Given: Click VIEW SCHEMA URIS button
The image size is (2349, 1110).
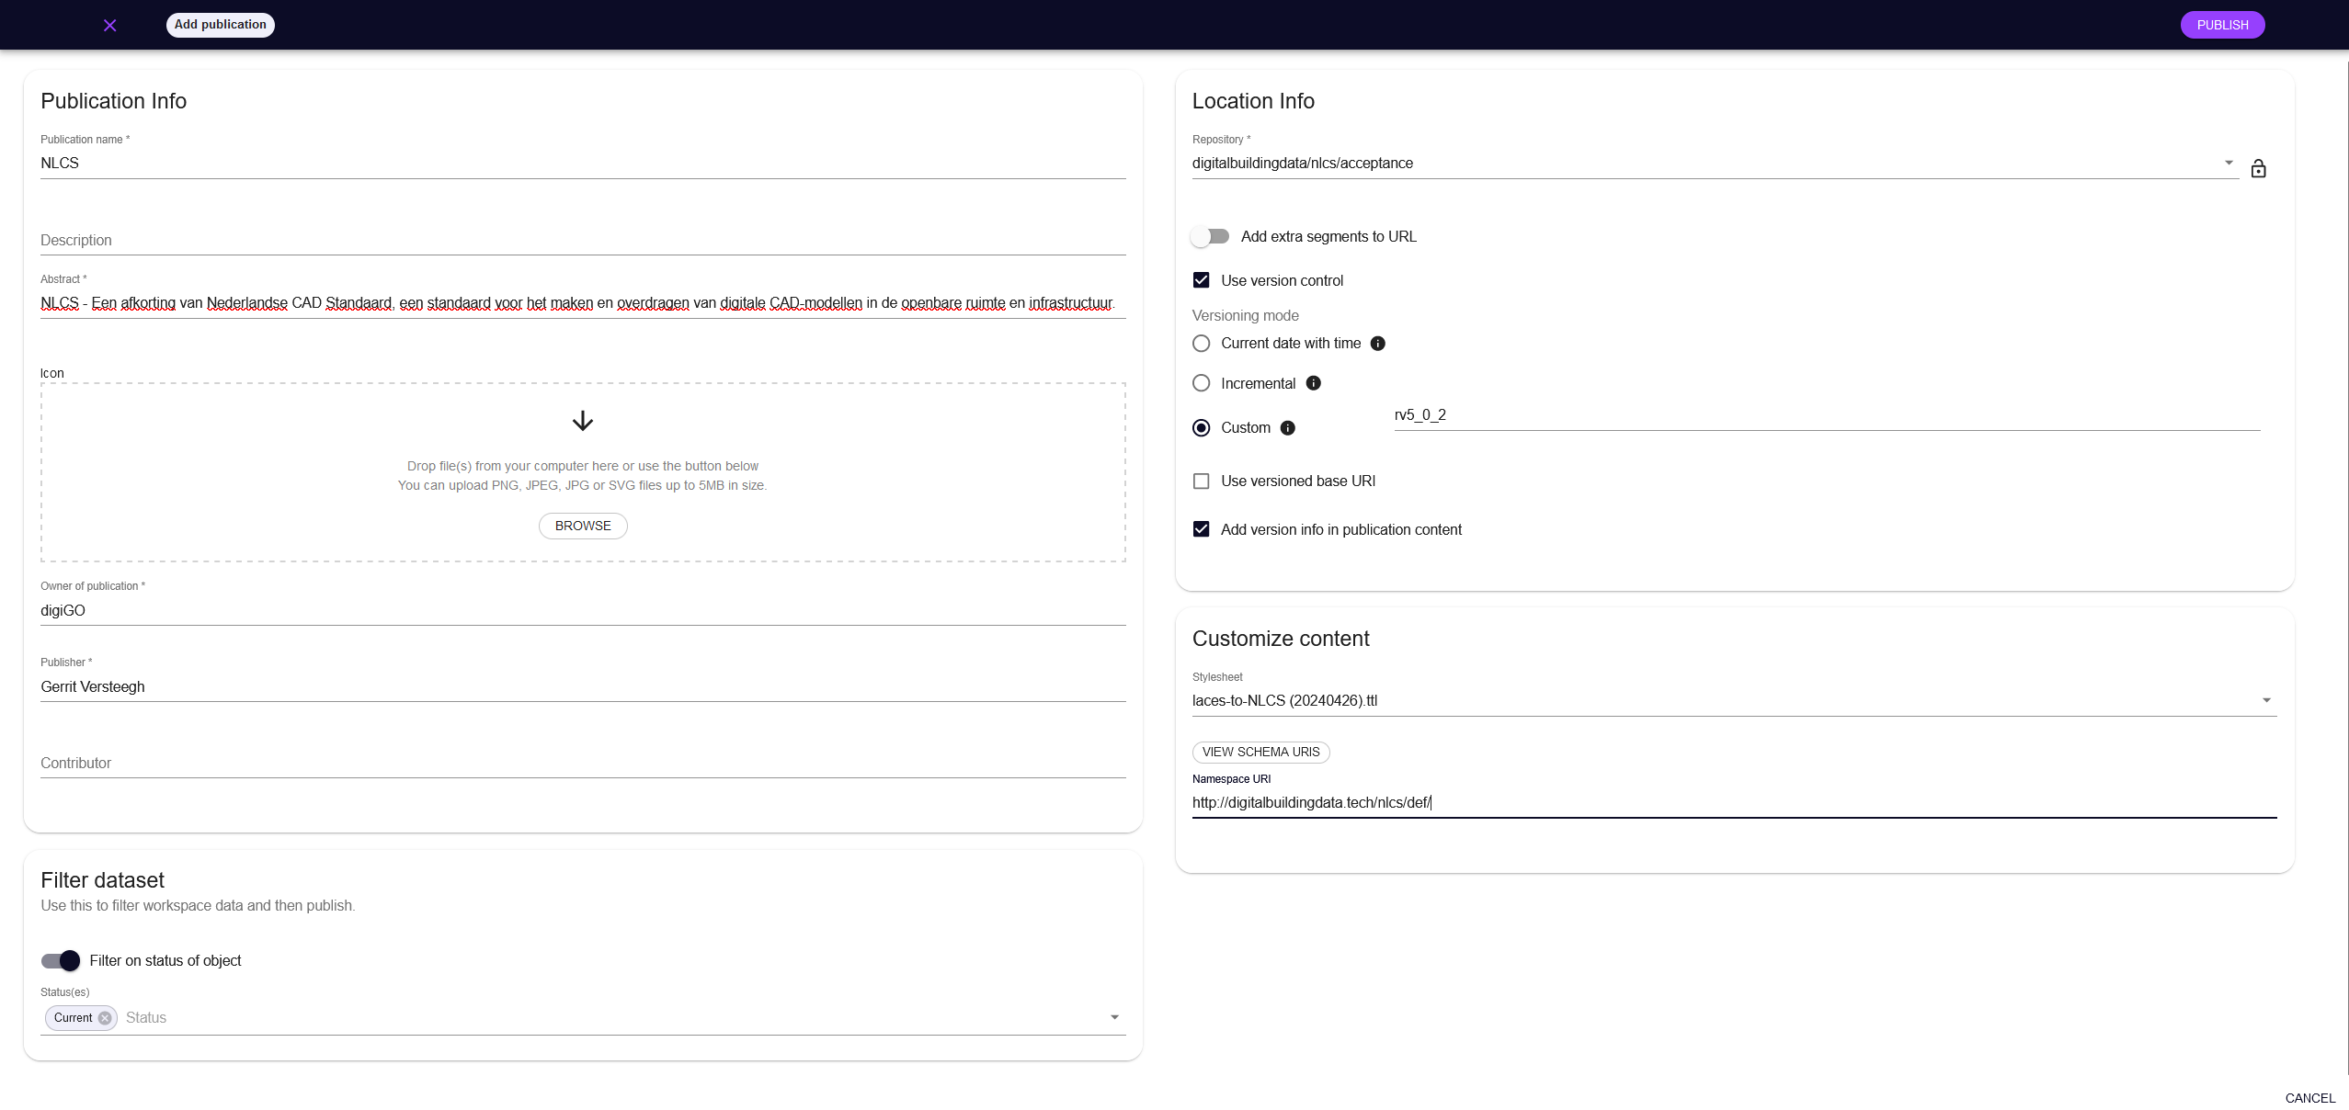Looking at the screenshot, I should [1260, 752].
